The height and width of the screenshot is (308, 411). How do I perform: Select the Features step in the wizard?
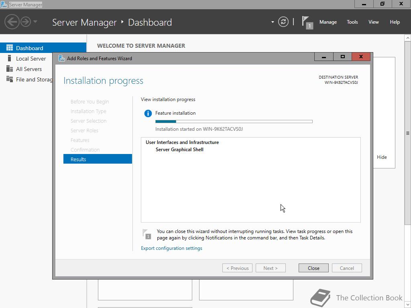click(80, 140)
